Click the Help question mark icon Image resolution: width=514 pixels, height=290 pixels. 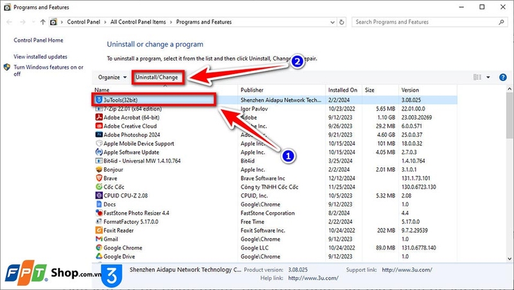[502, 77]
